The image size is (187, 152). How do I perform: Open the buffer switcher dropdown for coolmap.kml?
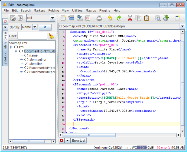182,26
